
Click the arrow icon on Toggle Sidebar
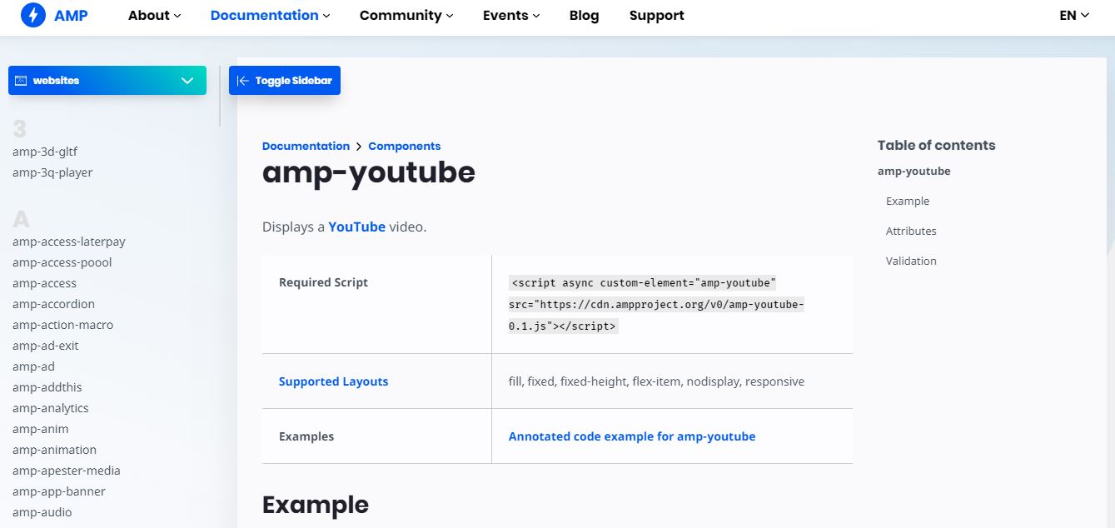pos(243,81)
